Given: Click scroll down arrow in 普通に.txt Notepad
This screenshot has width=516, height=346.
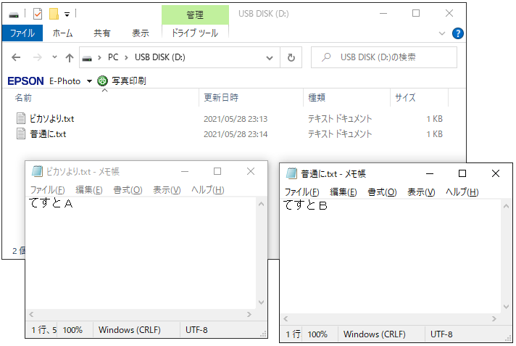Looking at the screenshot, I should (x=506, y=306).
